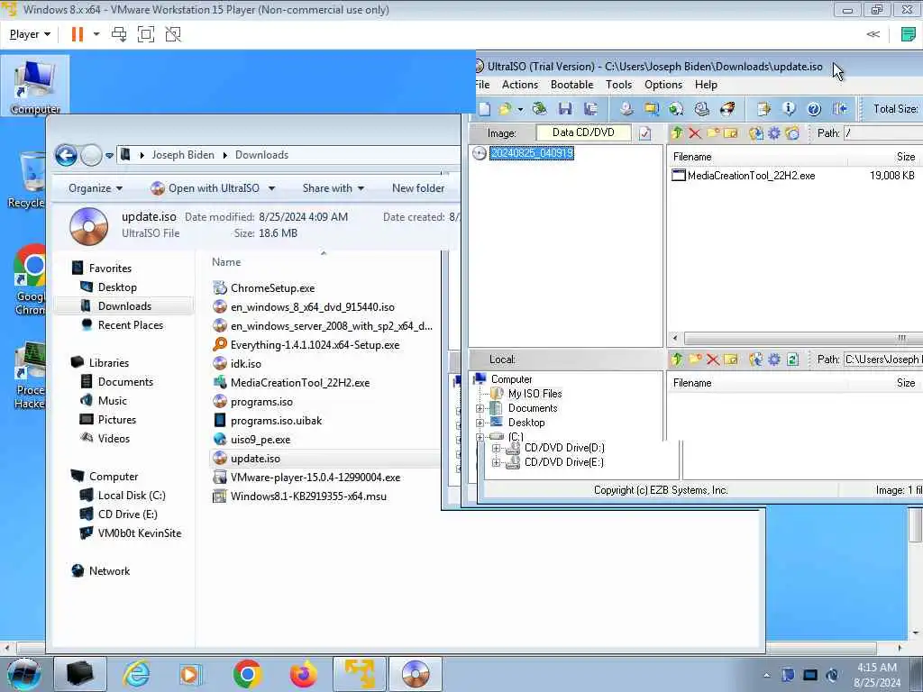Screen dimensions: 923x692
Task: Click the Exit door icon in UltraISO toolbar
Action: (x=839, y=109)
